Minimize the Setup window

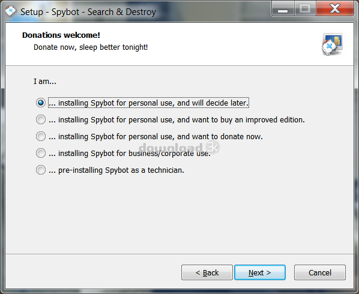[283, 8]
